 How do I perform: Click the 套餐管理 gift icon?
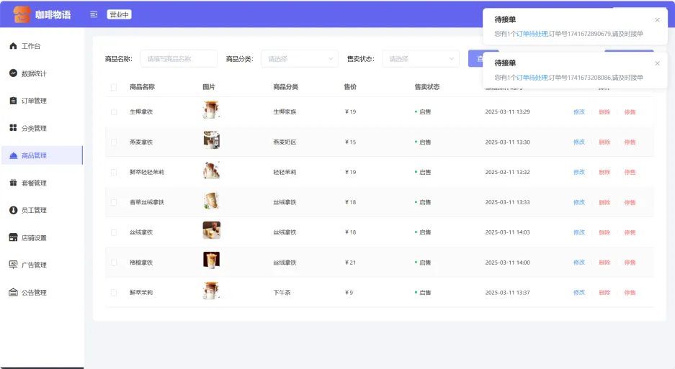click(x=13, y=183)
